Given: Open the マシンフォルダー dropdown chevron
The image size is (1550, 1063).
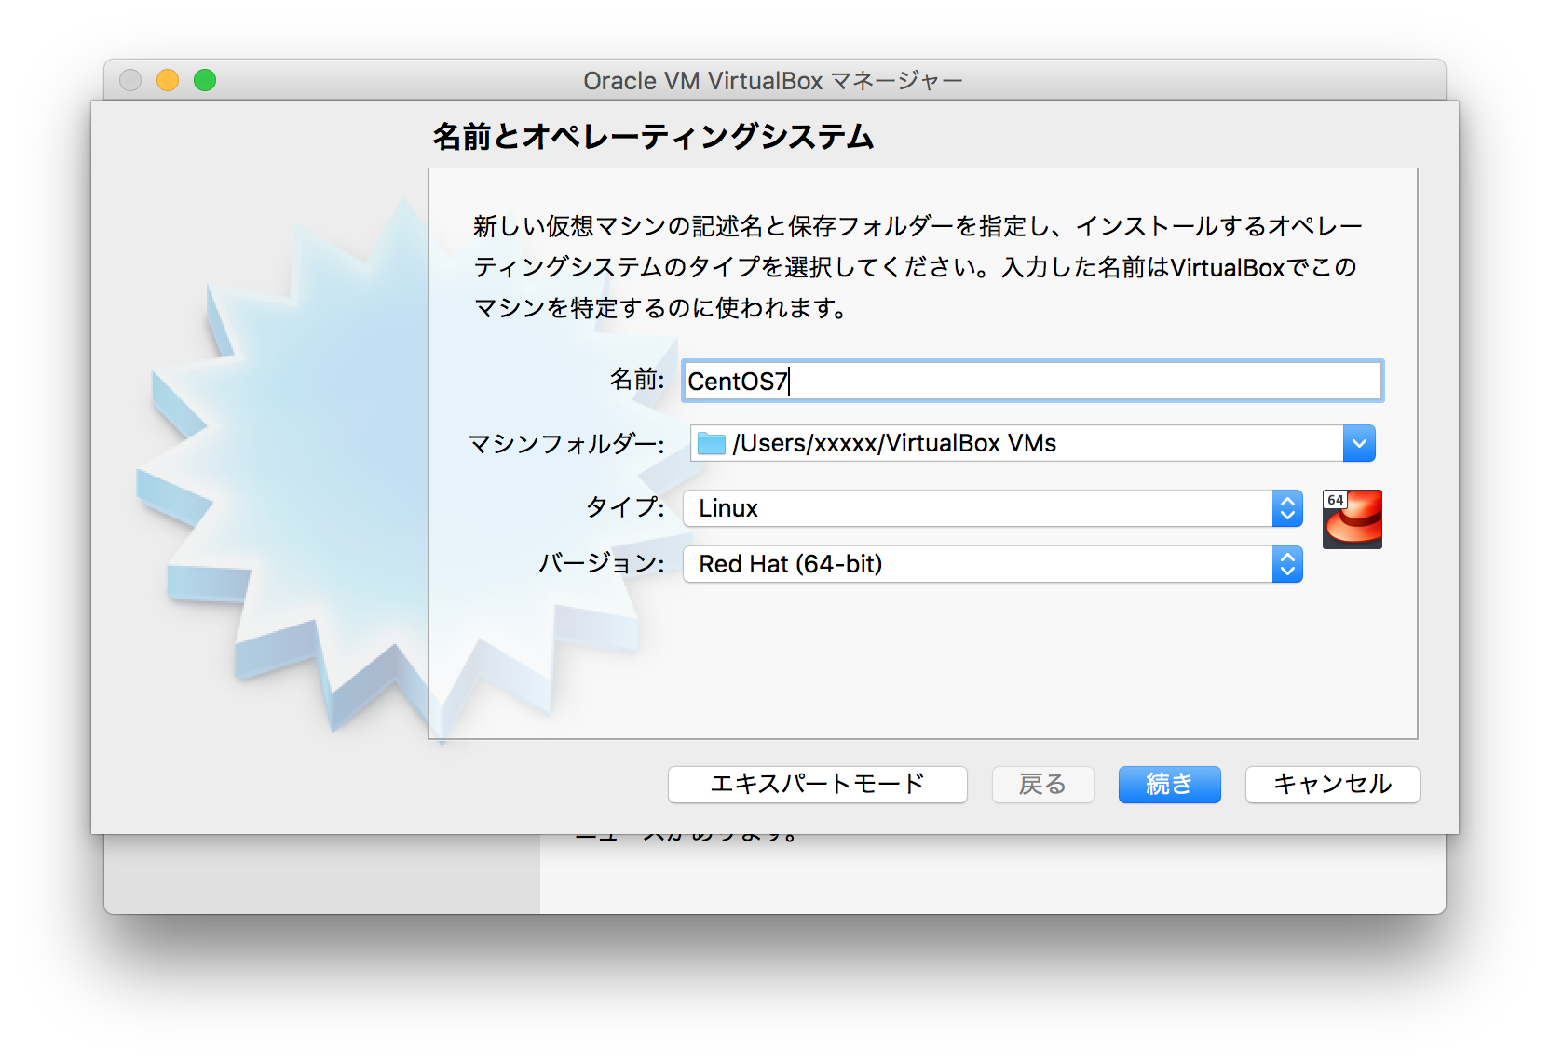Looking at the screenshot, I should (x=1359, y=443).
